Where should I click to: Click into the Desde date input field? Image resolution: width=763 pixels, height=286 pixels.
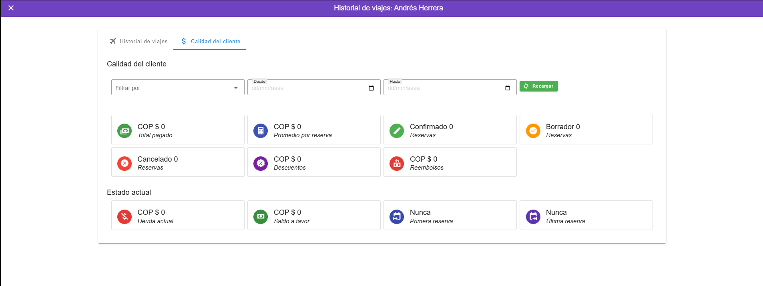tap(304, 88)
